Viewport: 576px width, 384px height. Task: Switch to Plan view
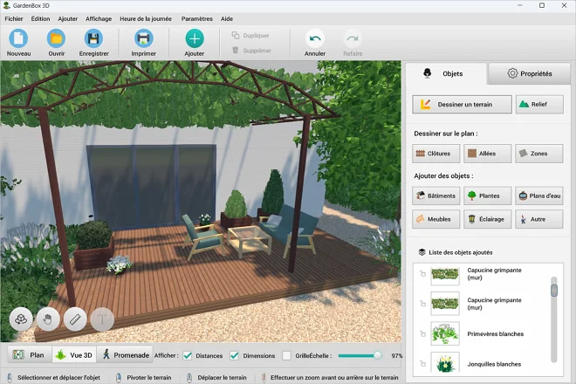coord(30,355)
